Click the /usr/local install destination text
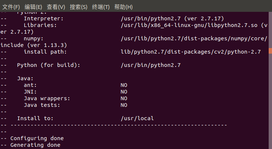This screenshot has height=149, width=272. [137, 118]
